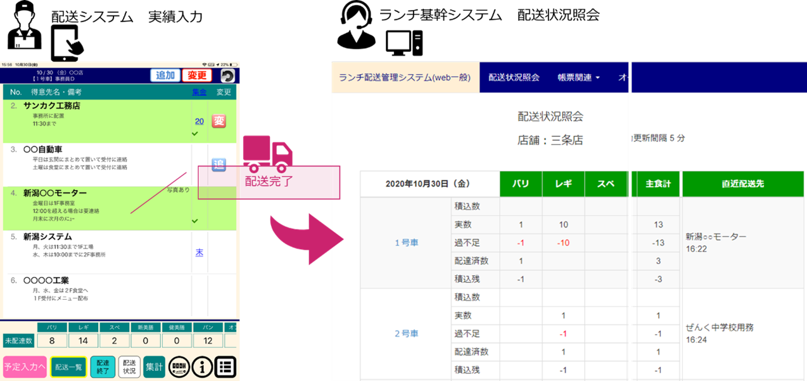Tap the red 変 icon for サンカク工務店
The height and width of the screenshot is (381, 807).
[x=219, y=121]
